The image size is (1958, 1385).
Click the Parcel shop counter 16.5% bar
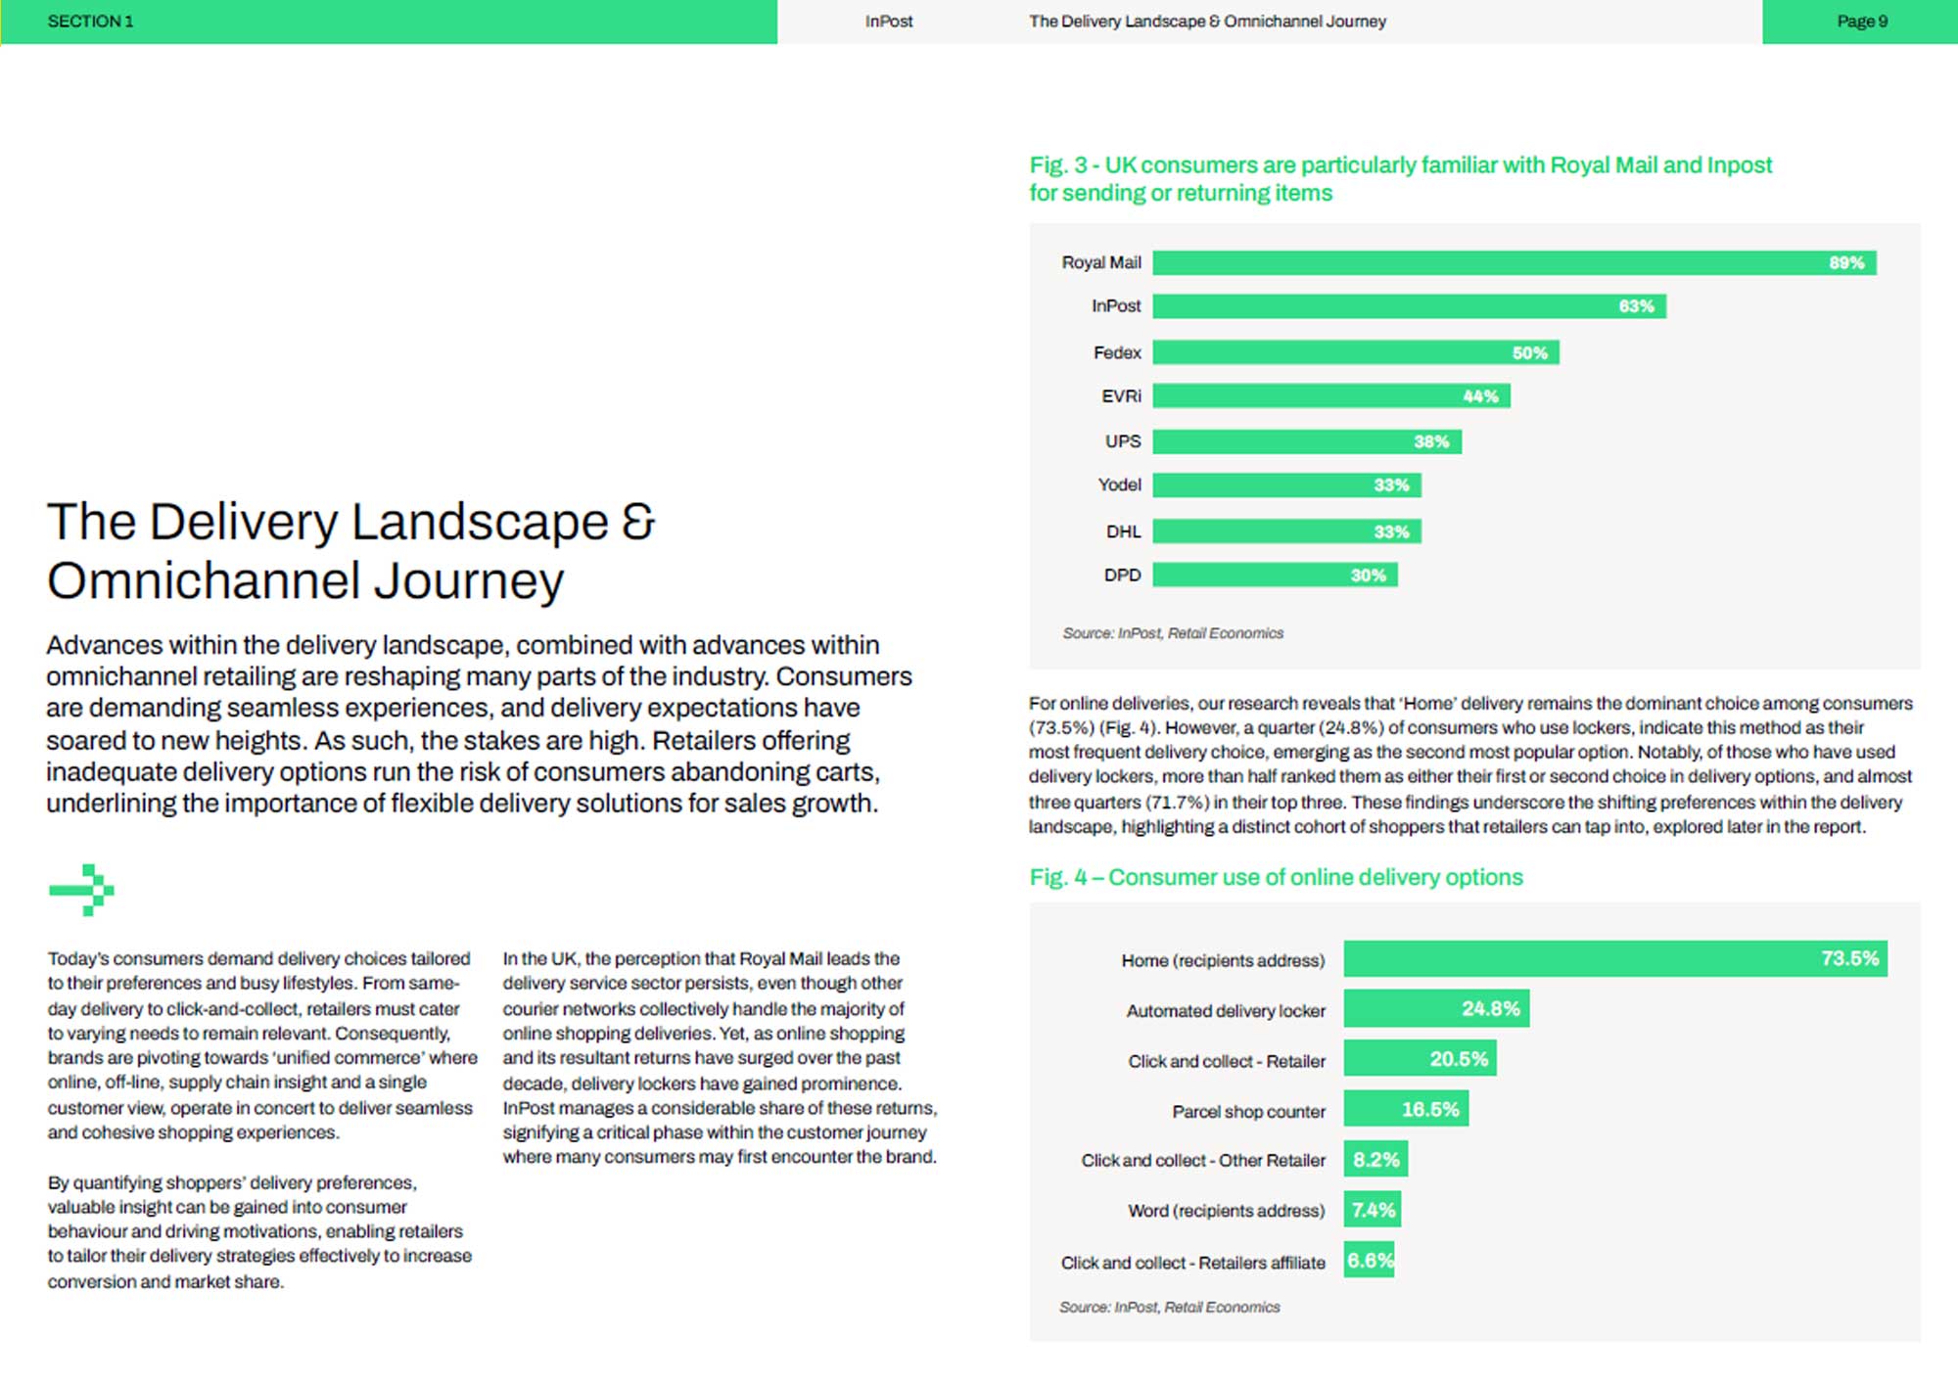(x=1405, y=1109)
